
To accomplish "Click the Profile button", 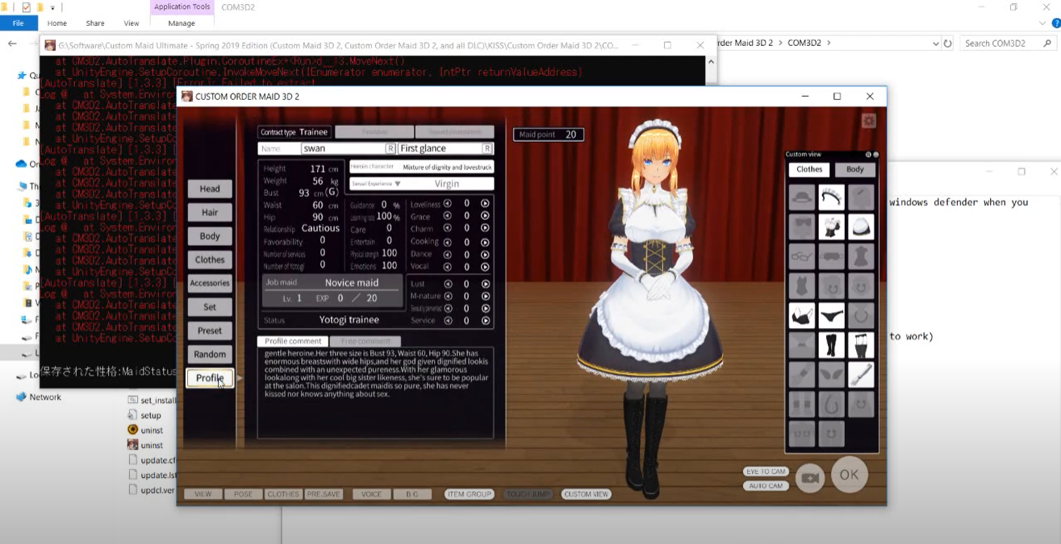I will coord(210,378).
